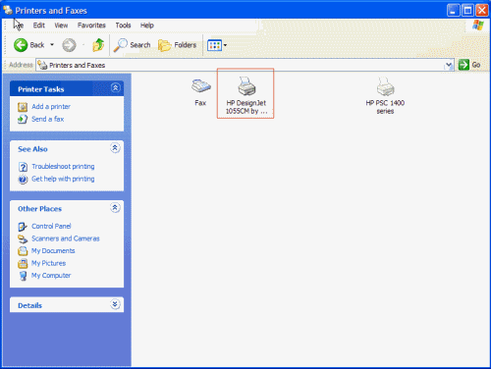Click the Scanners and Cameras icon
The image size is (491, 369).
coord(23,238)
